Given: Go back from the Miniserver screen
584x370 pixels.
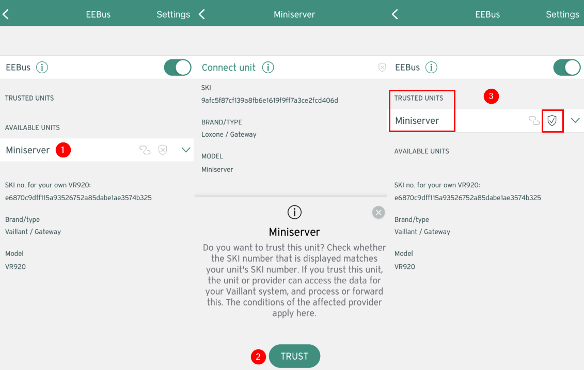Looking at the screenshot, I should coord(202,14).
